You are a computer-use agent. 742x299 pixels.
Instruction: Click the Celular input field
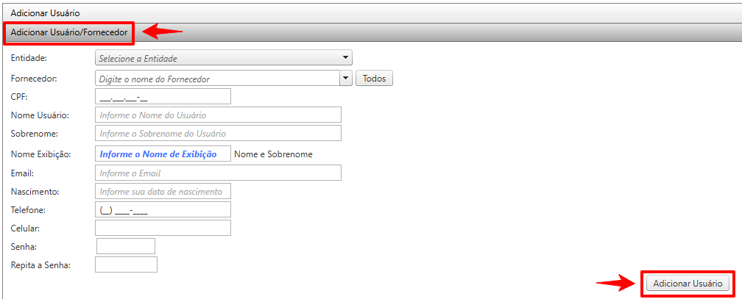tap(163, 228)
